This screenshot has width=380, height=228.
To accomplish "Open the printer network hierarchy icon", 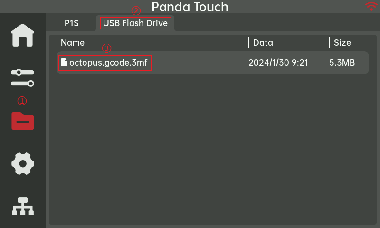I will pos(23,206).
